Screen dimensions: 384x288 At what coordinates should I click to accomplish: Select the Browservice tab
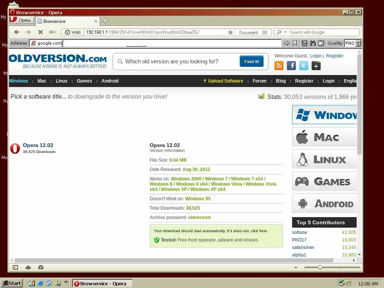[x=67, y=21]
